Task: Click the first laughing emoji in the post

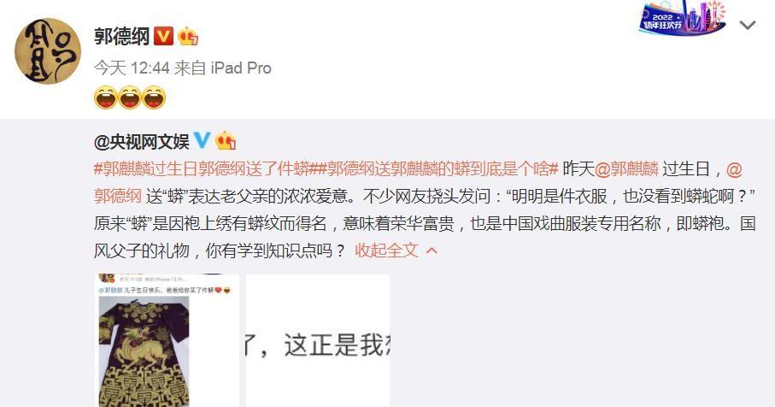Action: click(106, 97)
